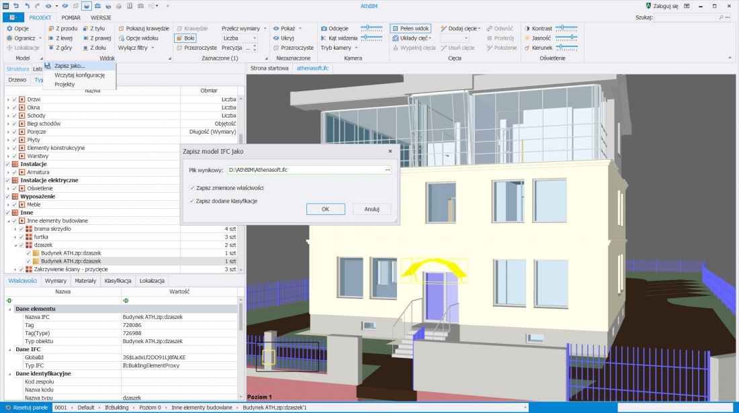Switch to the POMIAR ribbon tab
This screenshot has height=413, width=739.
click(x=71, y=17)
